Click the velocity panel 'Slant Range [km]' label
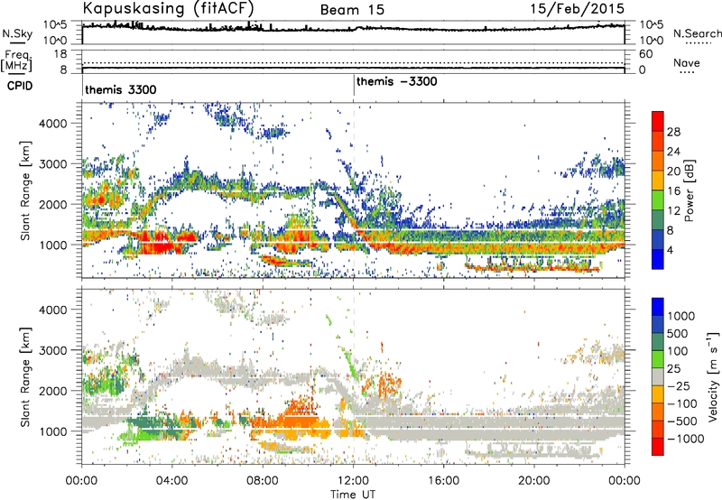This screenshot has width=722, height=500. pyautogui.click(x=25, y=376)
